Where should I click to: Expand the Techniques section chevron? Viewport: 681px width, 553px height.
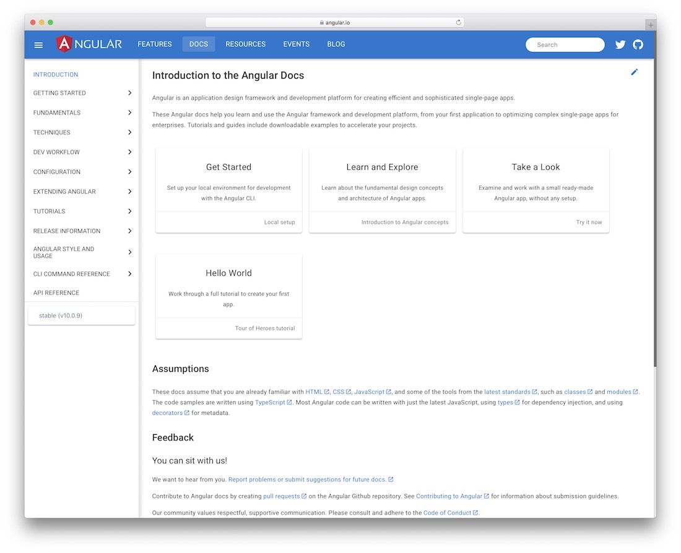(129, 132)
